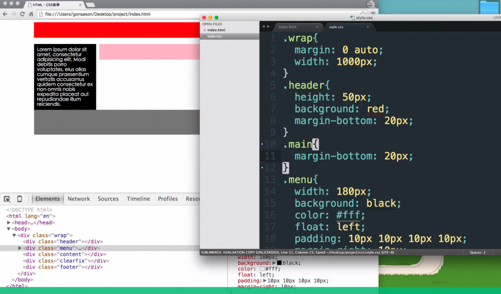Switch to the index.html editor tab

pyautogui.click(x=288, y=27)
